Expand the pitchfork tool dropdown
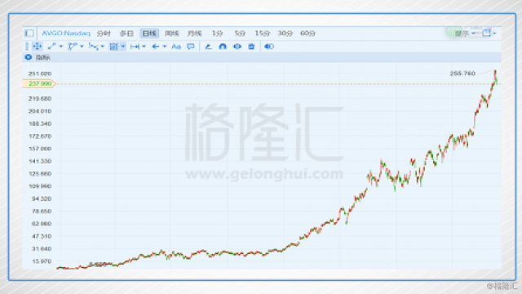Screen dimensions: 522x294 click(82, 47)
